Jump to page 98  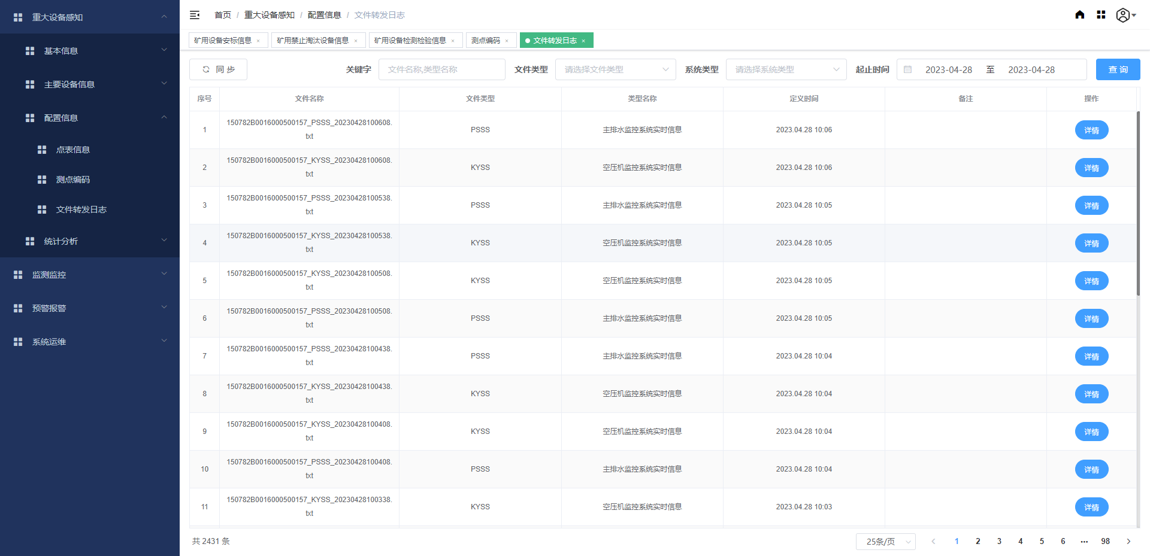point(1106,541)
